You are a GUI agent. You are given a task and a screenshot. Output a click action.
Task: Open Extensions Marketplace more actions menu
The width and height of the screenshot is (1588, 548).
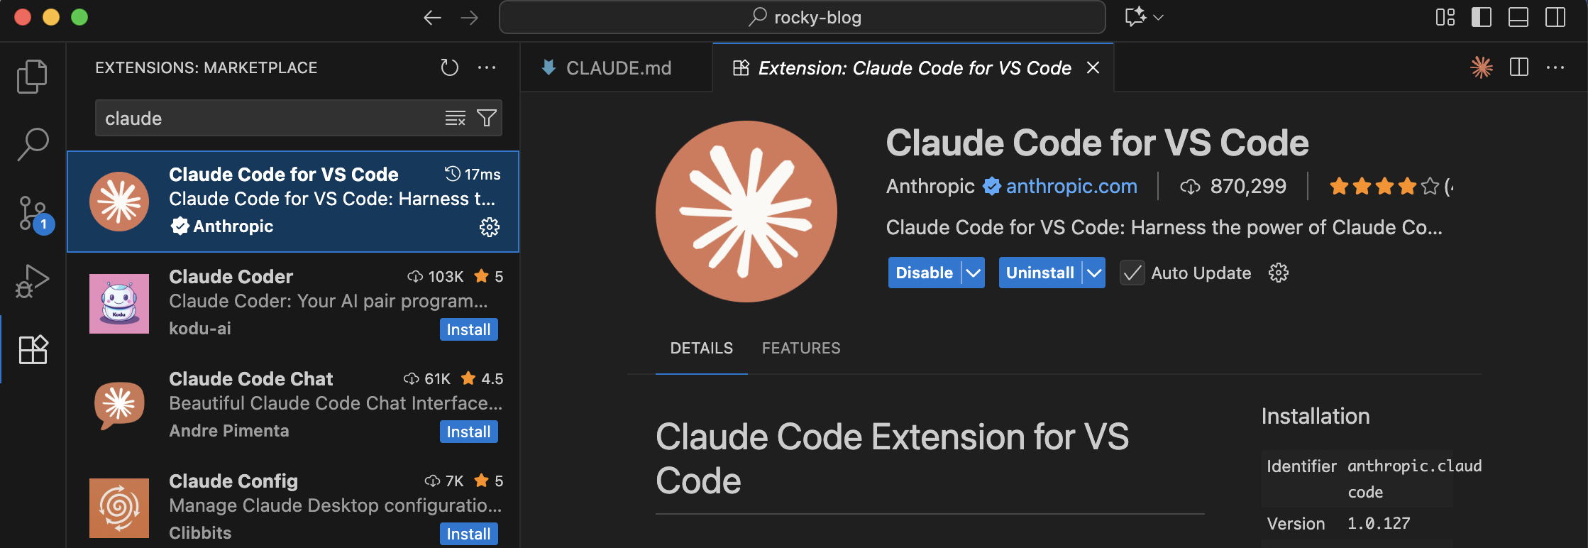pyautogui.click(x=487, y=67)
